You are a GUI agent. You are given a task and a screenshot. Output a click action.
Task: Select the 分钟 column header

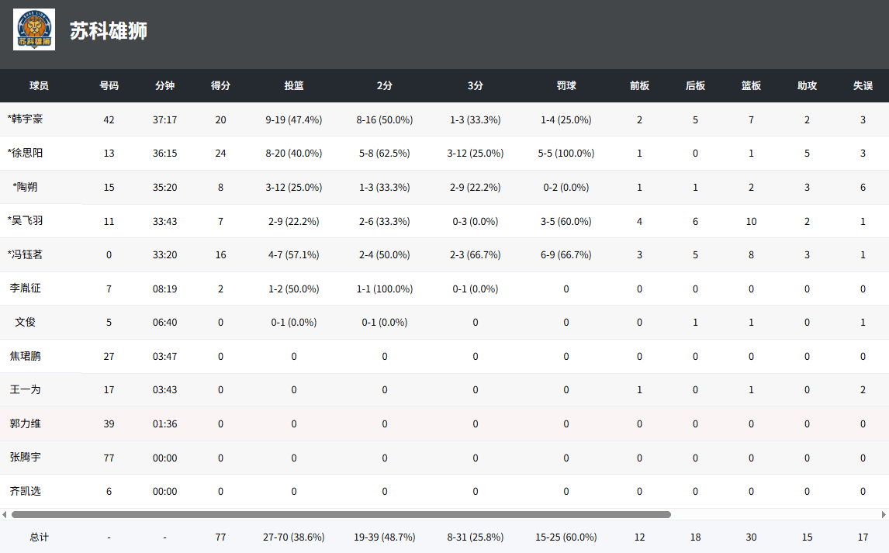click(165, 85)
